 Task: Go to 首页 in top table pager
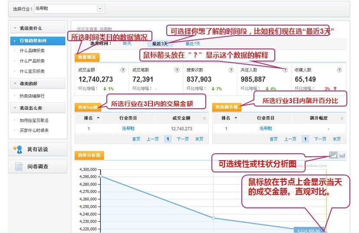[136, 139]
